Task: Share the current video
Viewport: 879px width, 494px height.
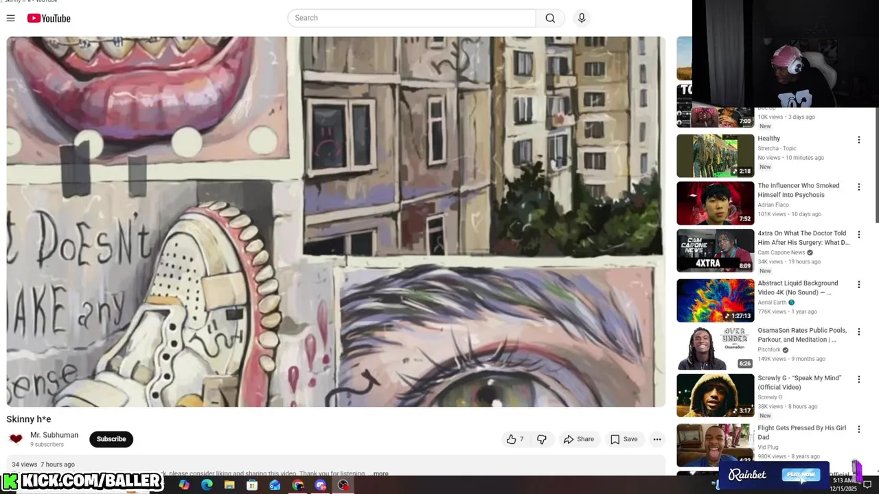Action: tap(579, 439)
